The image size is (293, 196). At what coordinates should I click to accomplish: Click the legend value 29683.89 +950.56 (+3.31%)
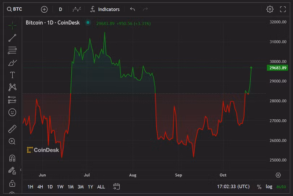click(x=123, y=24)
